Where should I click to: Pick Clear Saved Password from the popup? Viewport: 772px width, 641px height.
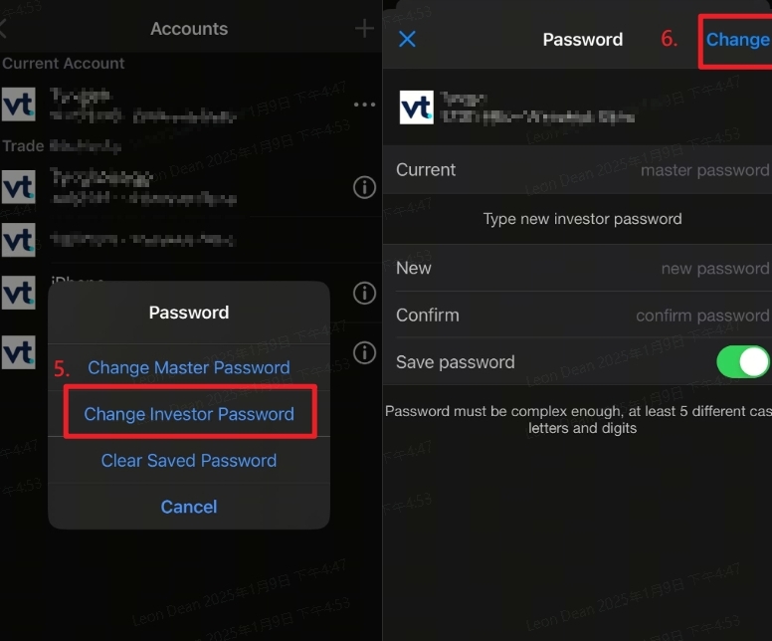189,461
